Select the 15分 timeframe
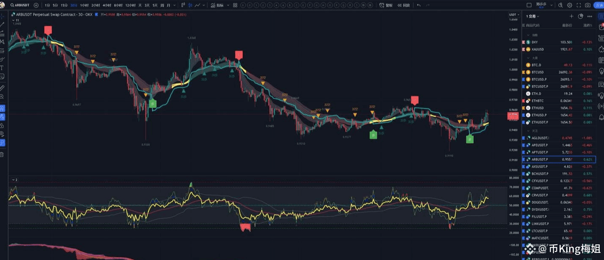This screenshot has width=604, height=260. [64, 5]
